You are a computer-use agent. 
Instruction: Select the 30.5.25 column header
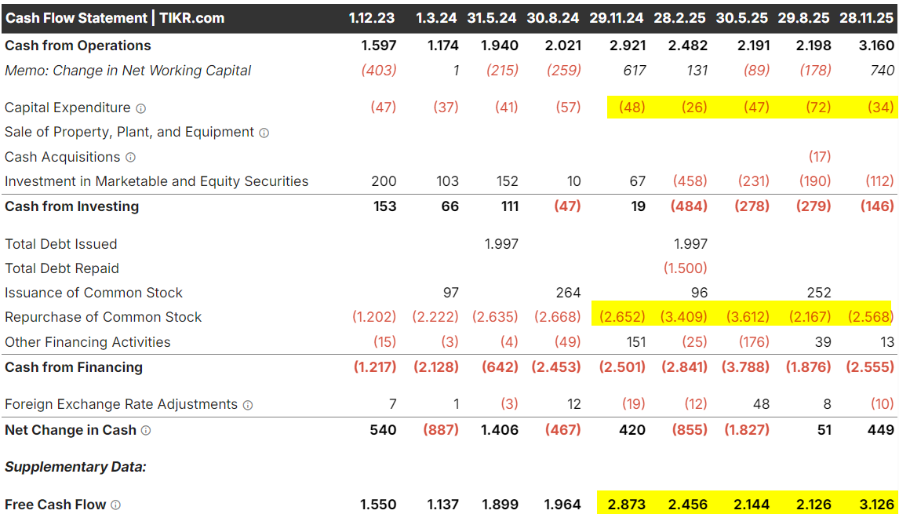(x=742, y=18)
